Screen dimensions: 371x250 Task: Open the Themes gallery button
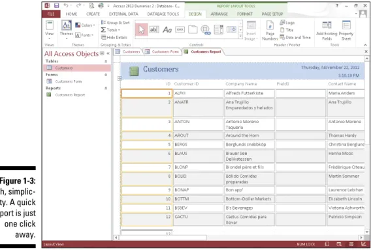(67, 30)
